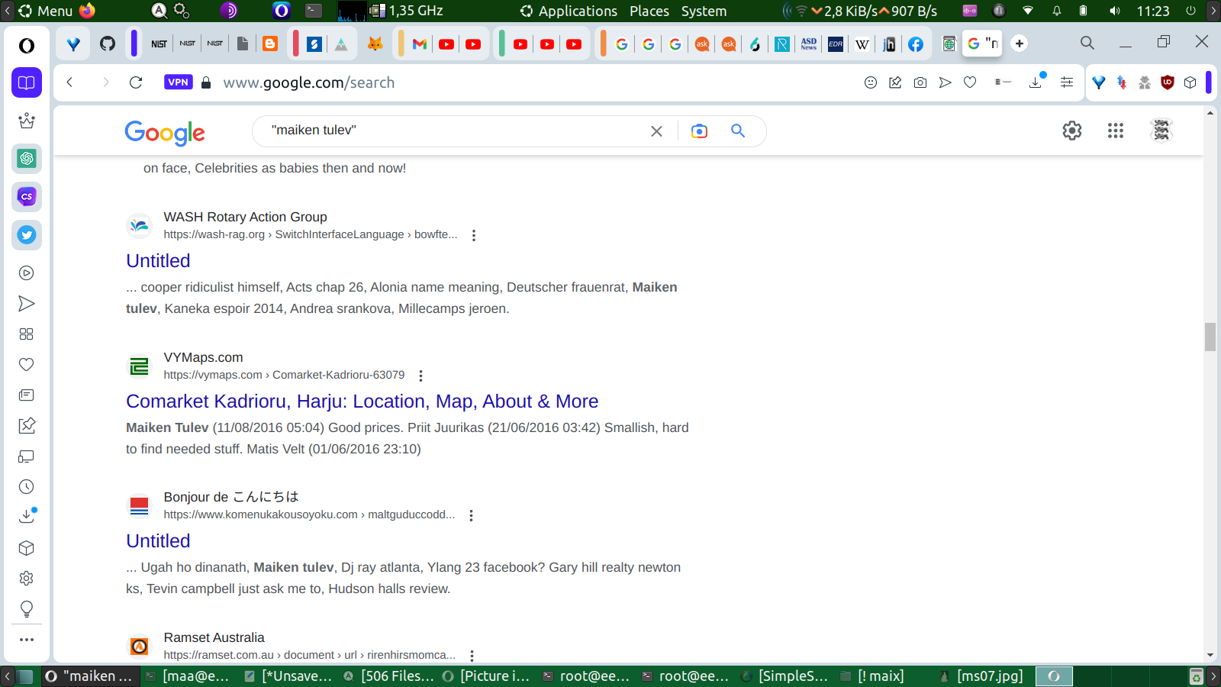
Task: Open Google quick settings gear
Action: click(x=1072, y=131)
